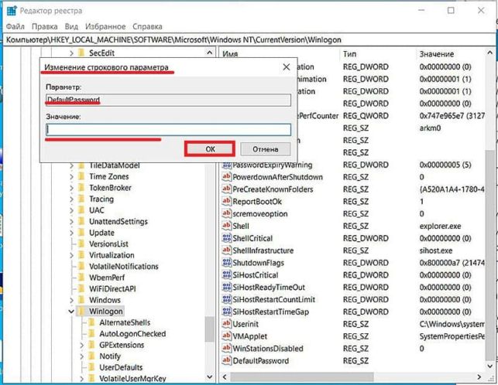Select the VolatileNotifications key
This screenshot has height=385, width=498.
point(124,267)
